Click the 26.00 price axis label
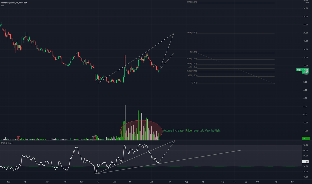 [x=305, y=8]
